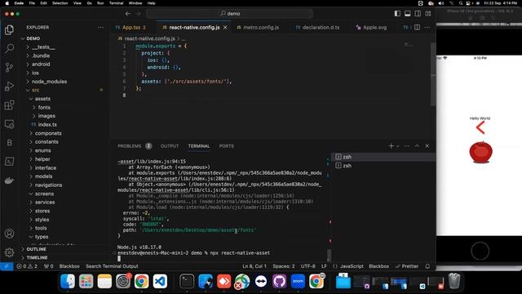The height and width of the screenshot is (294, 522).
Task: Open Accounts menu in activity bar
Action: [9, 234]
